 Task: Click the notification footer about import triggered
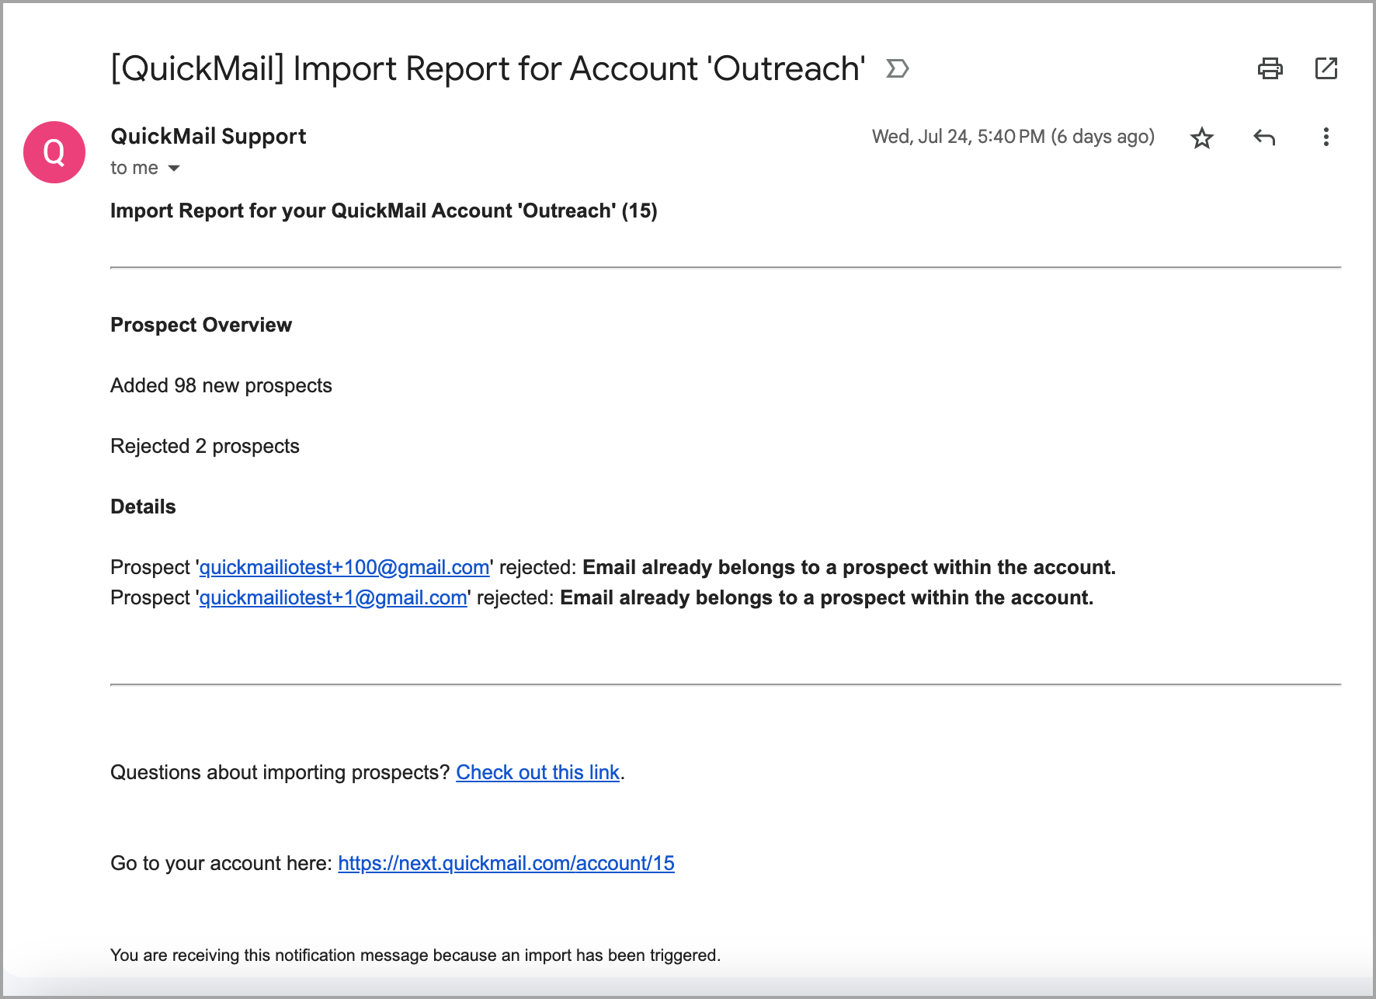(x=415, y=955)
